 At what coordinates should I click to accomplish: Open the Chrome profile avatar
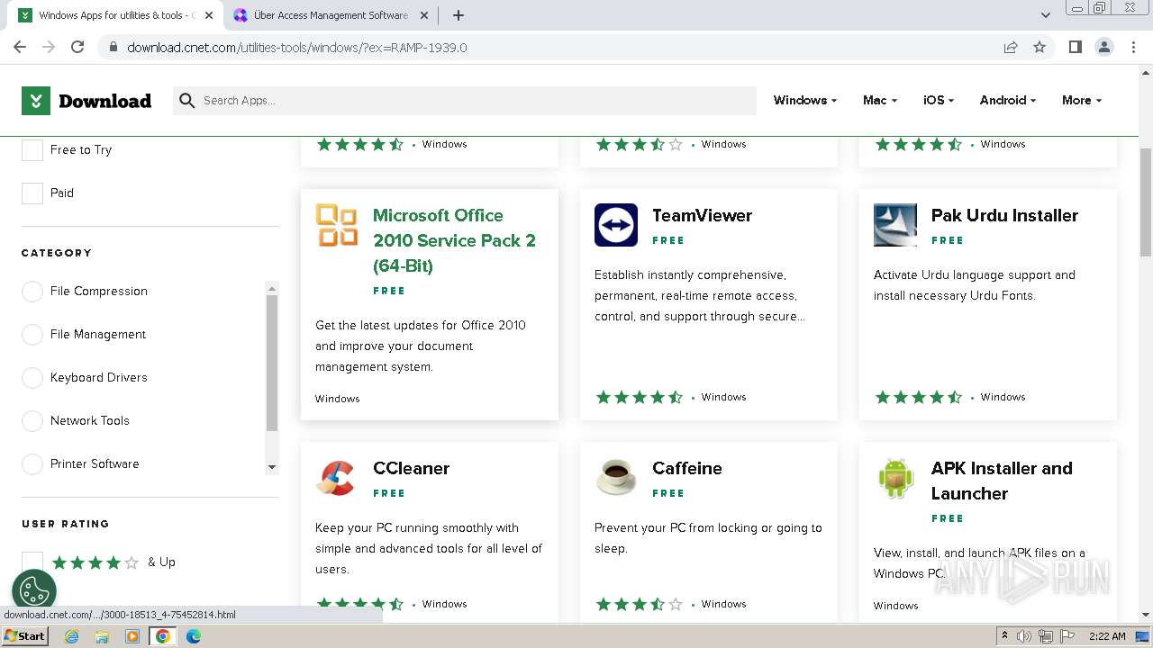click(x=1104, y=47)
